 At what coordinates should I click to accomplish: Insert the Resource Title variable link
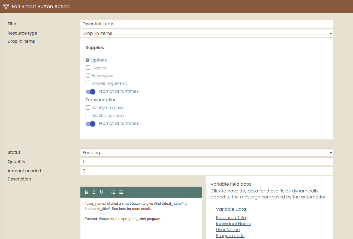click(231, 217)
